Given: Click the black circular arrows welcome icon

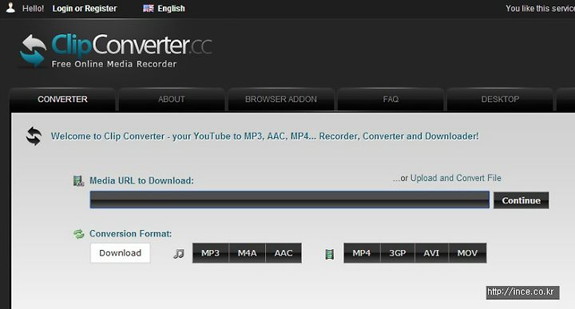Looking at the screenshot, I should pos(34,136).
